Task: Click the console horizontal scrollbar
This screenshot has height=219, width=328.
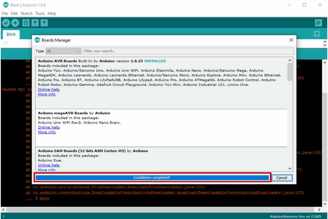Action: point(160,210)
